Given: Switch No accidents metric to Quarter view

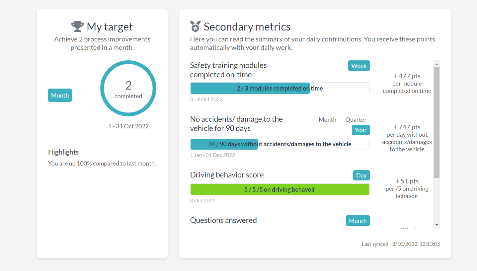Looking at the screenshot, I should tap(356, 120).
